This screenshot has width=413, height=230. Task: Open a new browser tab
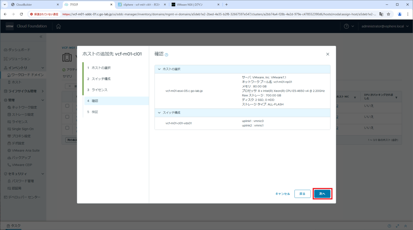(x=226, y=4)
